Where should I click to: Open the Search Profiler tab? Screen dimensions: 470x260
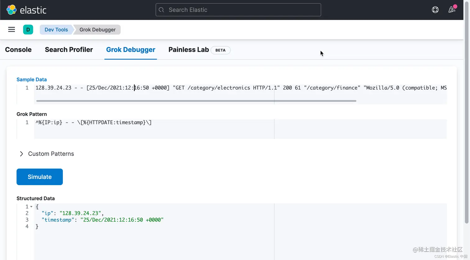click(x=69, y=50)
